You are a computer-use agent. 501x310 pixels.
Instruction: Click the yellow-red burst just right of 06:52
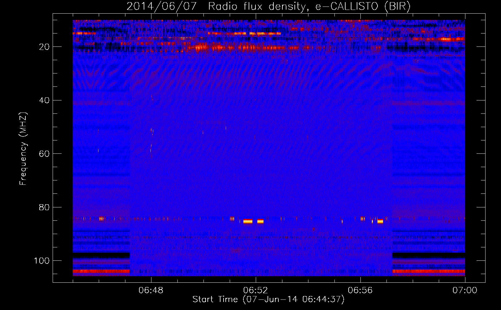(x=260, y=221)
